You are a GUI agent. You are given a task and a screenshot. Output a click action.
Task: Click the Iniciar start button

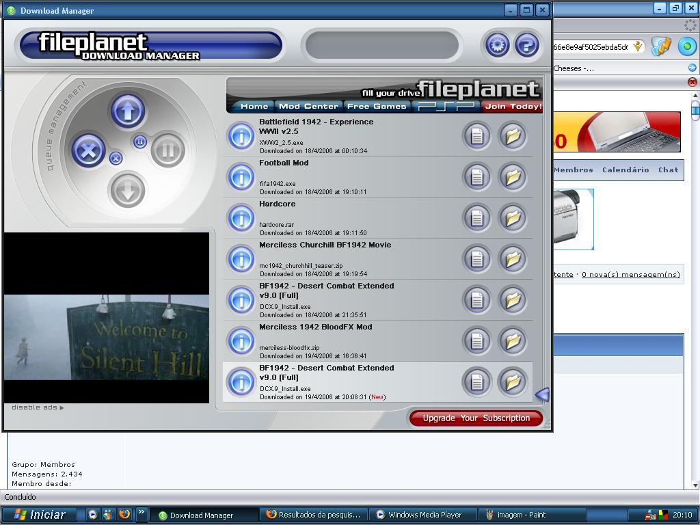point(39,515)
